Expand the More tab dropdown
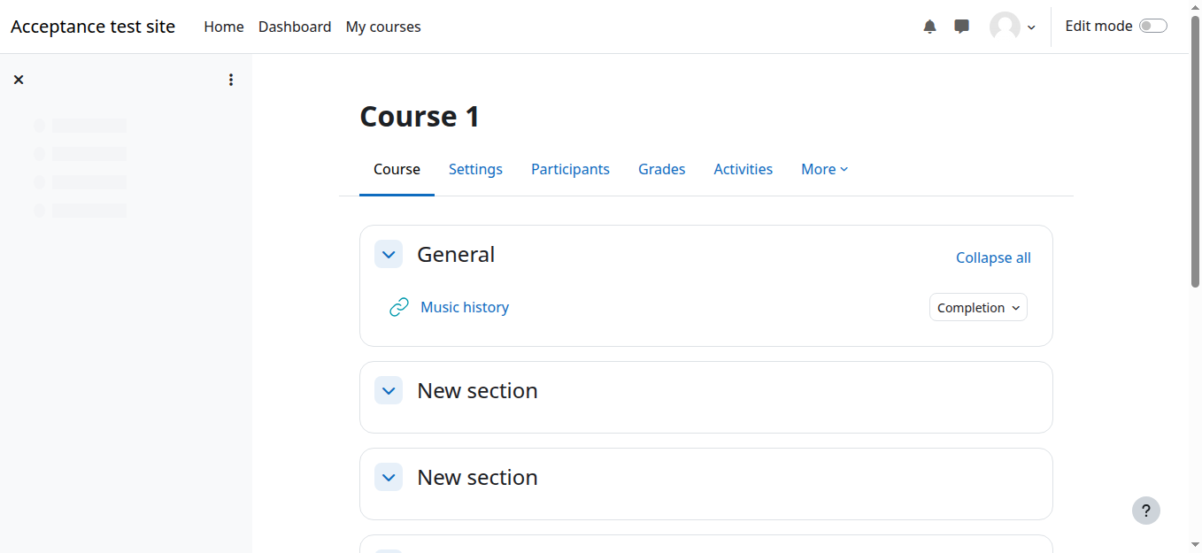Viewport: 1202px width, 553px height. (x=824, y=169)
